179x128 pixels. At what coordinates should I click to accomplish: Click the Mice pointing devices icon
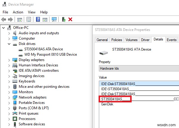pyautogui.click(x=15, y=87)
